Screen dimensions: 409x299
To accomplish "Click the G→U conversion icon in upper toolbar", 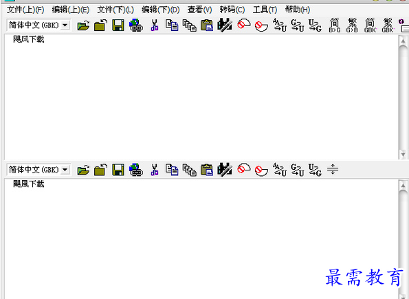I will coord(298,25).
